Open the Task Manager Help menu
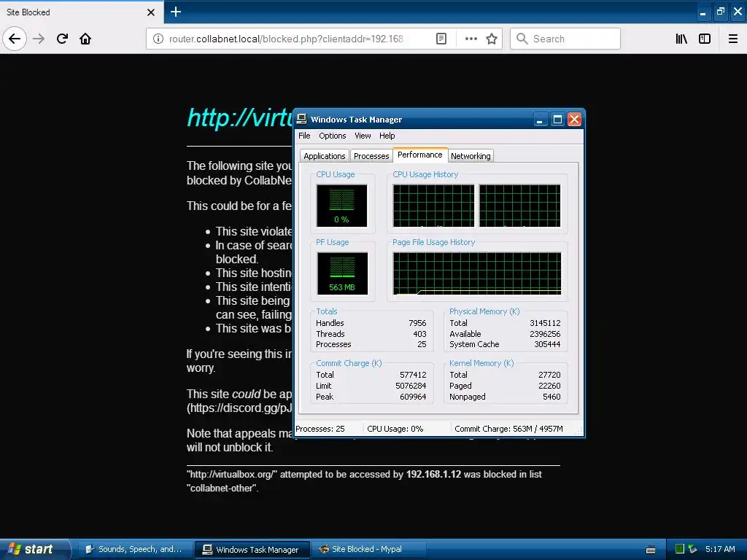This screenshot has width=747, height=560. [x=387, y=136]
